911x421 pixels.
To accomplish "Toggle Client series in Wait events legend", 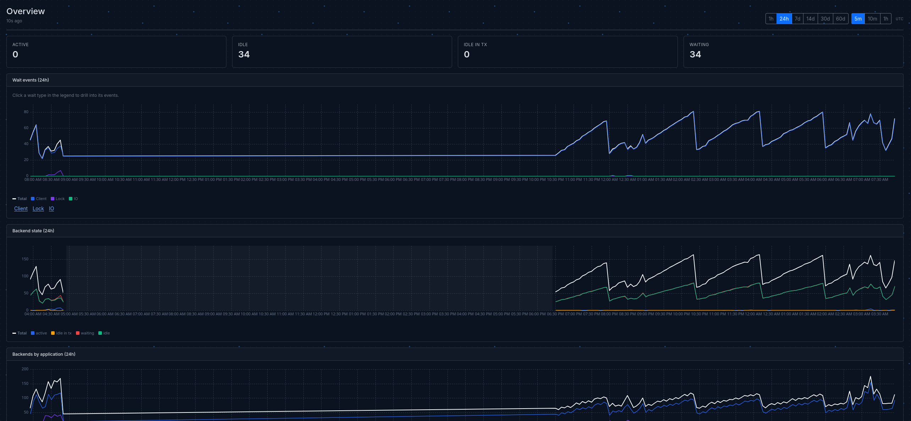I will click(x=39, y=199).
